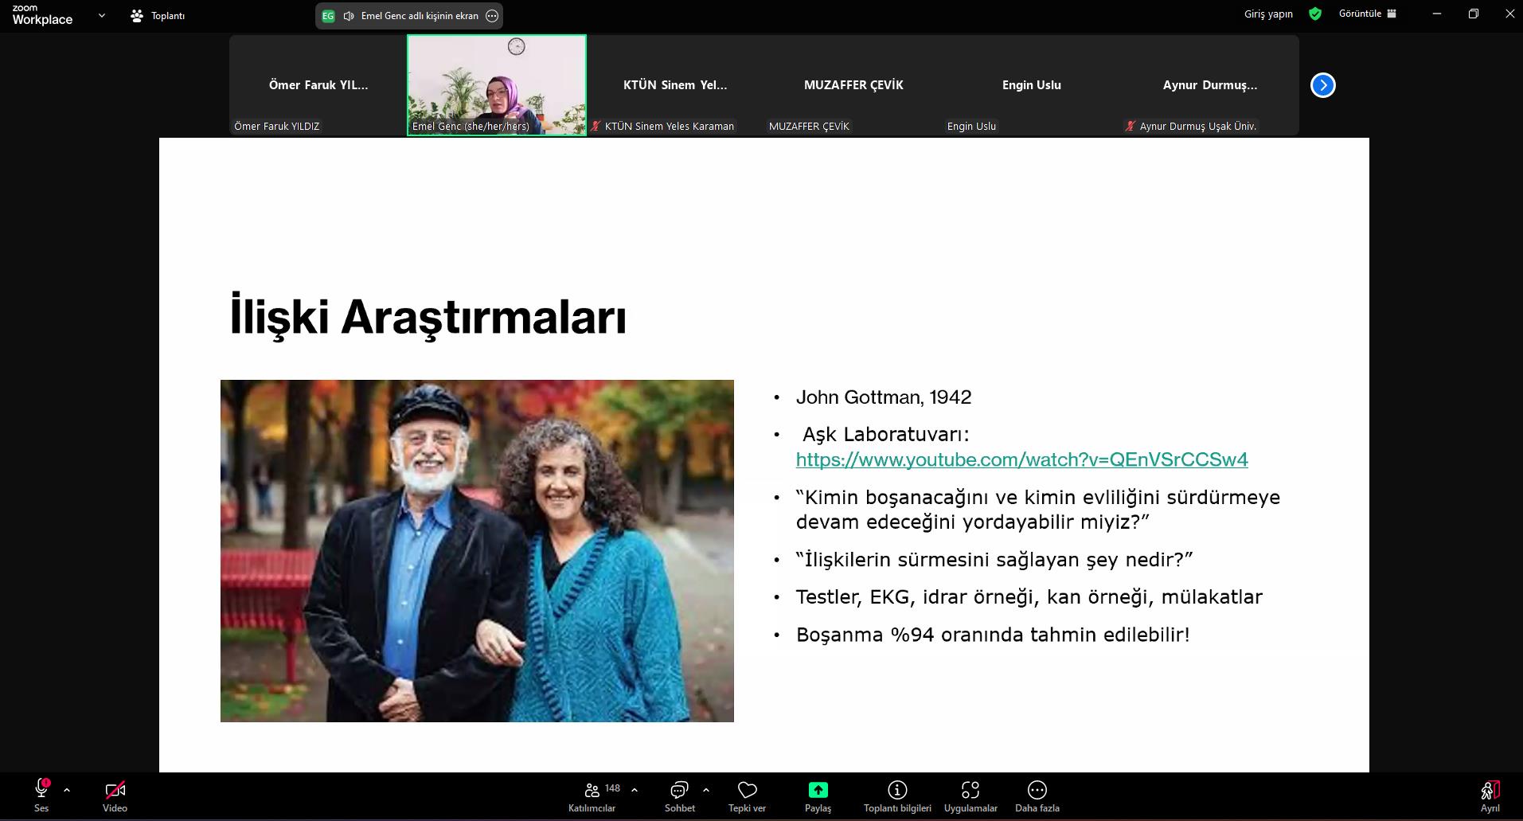Image resolution: width=1523 pixels, height=821 pixels.
Task: Click text John Gottman, 1942
Action: click(x=884, y=397)
